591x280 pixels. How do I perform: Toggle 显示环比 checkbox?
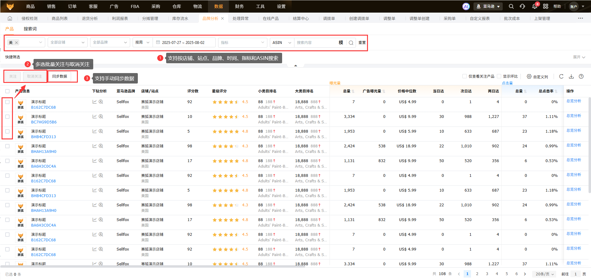coord(499,76)
